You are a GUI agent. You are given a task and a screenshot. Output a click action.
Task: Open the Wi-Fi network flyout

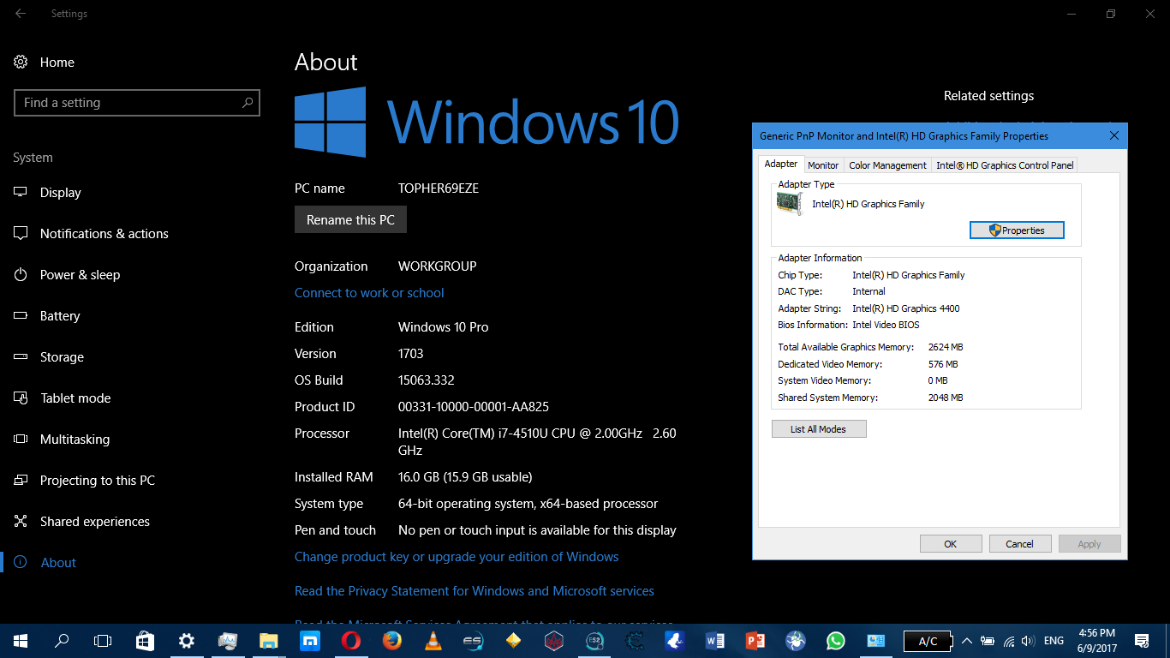(x=1008, y=641)
